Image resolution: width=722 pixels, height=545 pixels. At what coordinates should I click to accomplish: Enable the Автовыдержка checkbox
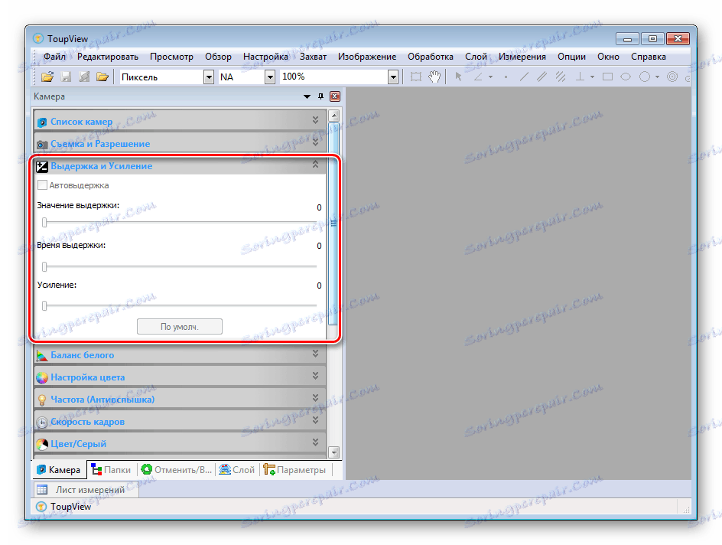point(42,185)
